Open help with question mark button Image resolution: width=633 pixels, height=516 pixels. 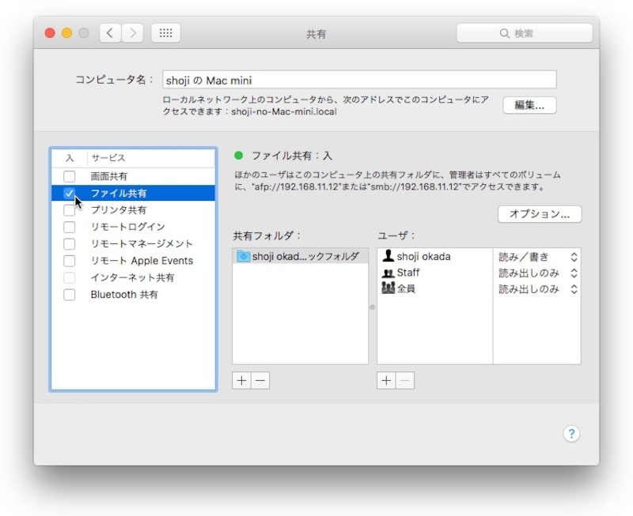pos(572,434)
